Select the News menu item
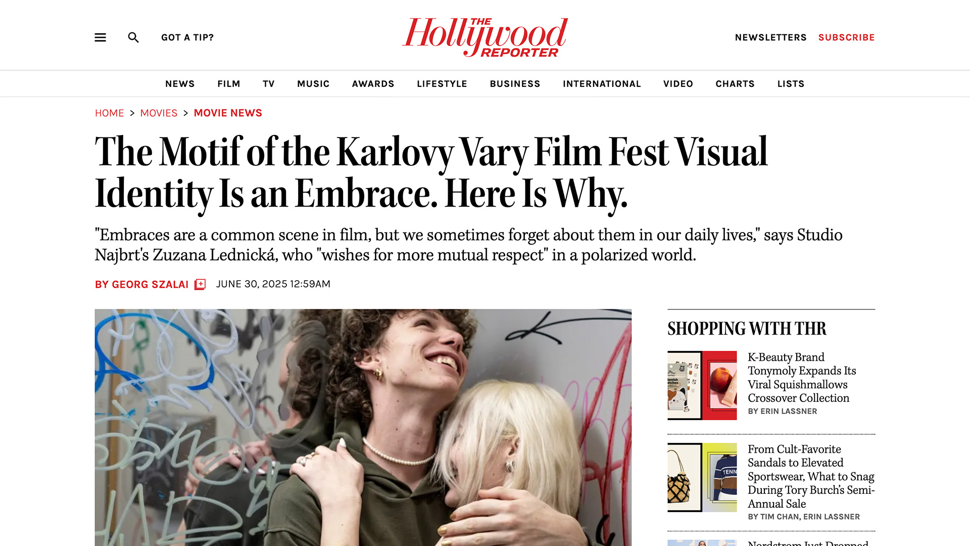970x546 pixels. click(180, 84)
